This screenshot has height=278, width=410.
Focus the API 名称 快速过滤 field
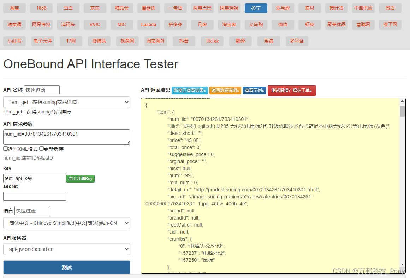[42, 90]
